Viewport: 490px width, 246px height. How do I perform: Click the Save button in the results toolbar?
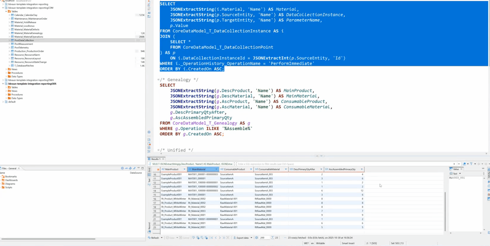tap(170, 238)
